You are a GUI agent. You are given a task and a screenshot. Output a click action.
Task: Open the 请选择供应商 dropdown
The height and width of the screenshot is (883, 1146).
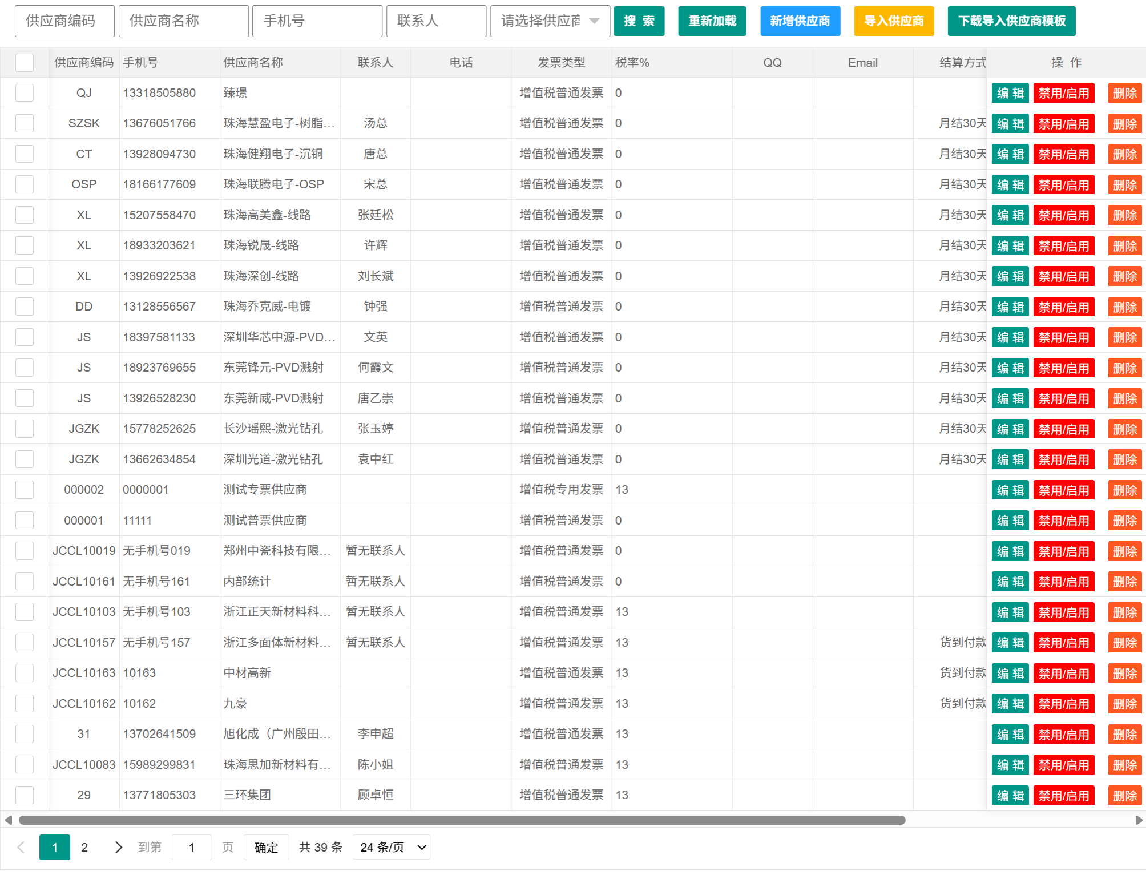point(550,21)
